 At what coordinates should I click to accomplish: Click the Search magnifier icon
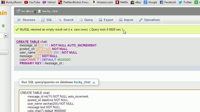[60, 20]
